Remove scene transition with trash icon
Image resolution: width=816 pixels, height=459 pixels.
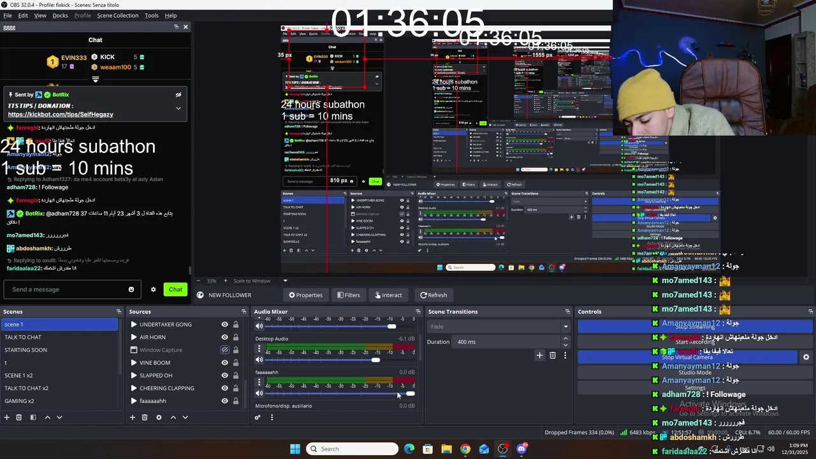[x=553, y=355]
